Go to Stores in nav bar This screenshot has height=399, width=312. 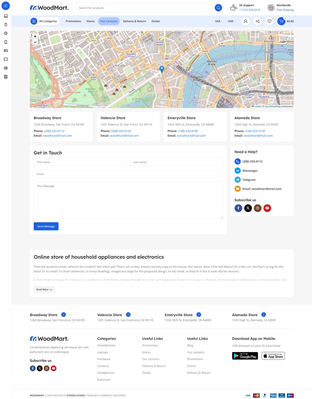click(x=90, y=21)
